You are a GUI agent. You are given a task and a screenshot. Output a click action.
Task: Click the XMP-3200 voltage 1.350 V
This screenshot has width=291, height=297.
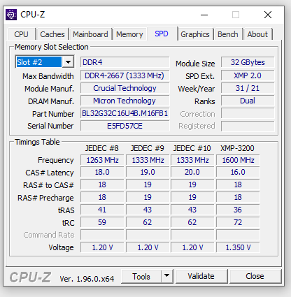(238, 247)
